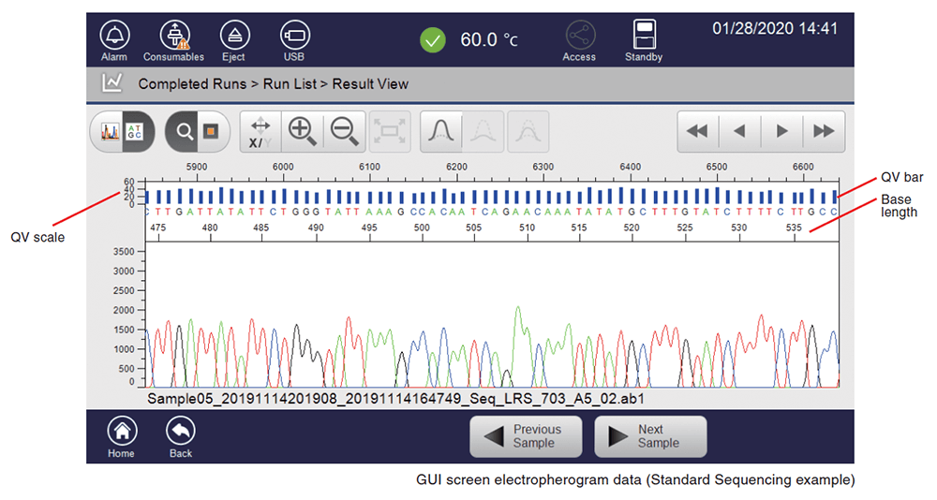Screen dimensions: 937x500
Task: Select the solid peak curve display
Action: pos(439,132)
